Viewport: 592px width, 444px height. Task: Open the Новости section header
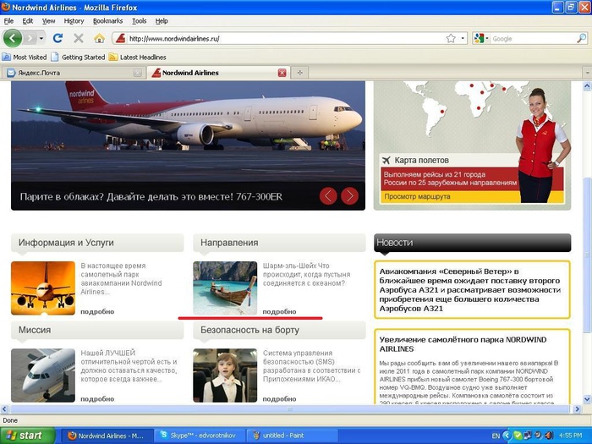tap(472, 243)
